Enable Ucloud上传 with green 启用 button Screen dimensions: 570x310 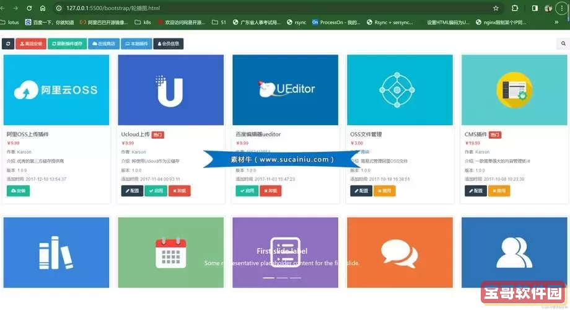156,191
